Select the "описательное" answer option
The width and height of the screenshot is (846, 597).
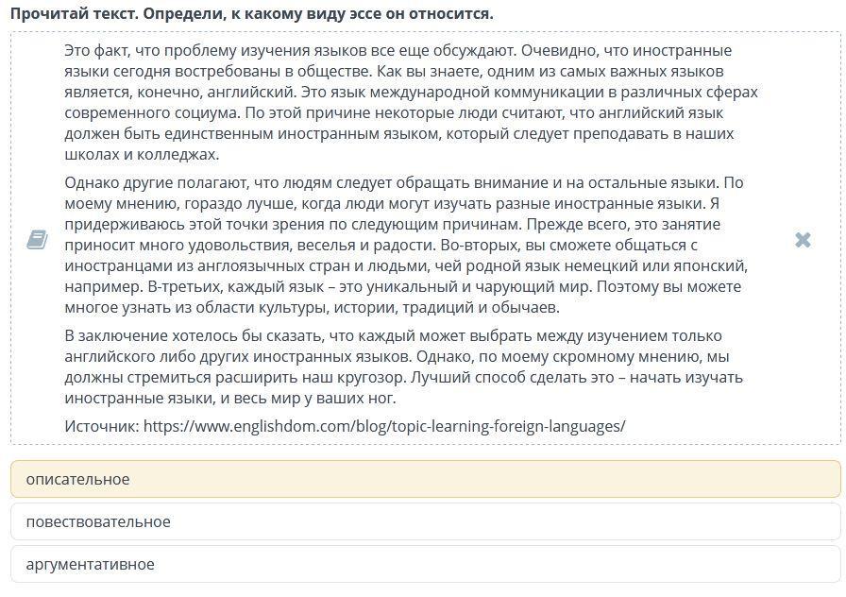(x=425, y=479)
